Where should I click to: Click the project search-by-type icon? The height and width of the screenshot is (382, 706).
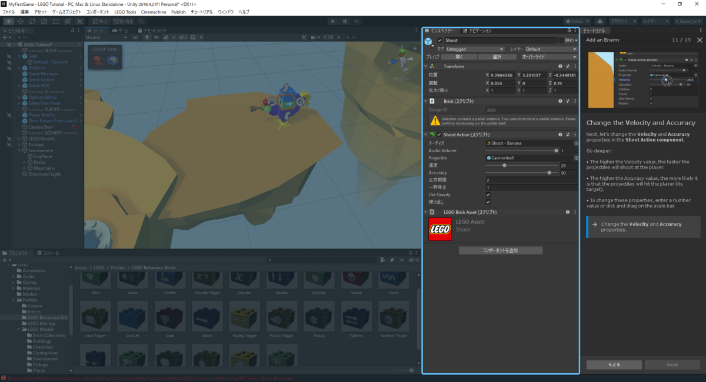pos(383,260)
